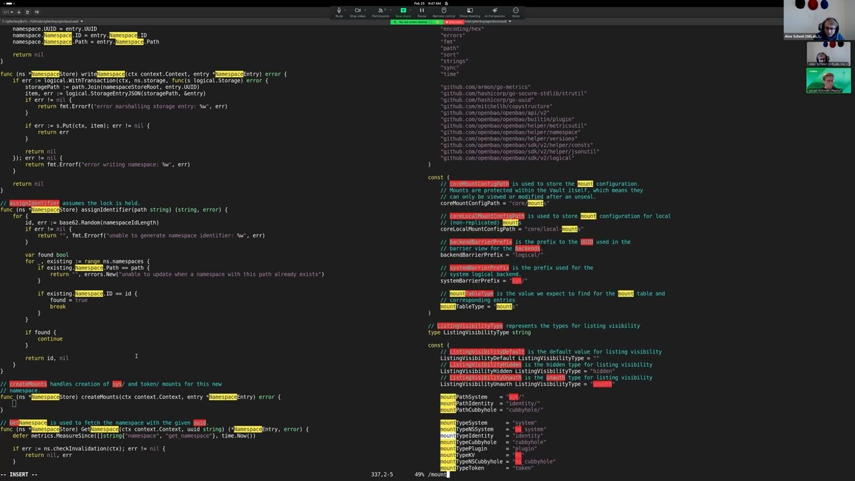Click the "github.com/mitchellh/copystructure" import
Image resolution: width=855 pixels, height=481 pixels.
tap(496, 106)
